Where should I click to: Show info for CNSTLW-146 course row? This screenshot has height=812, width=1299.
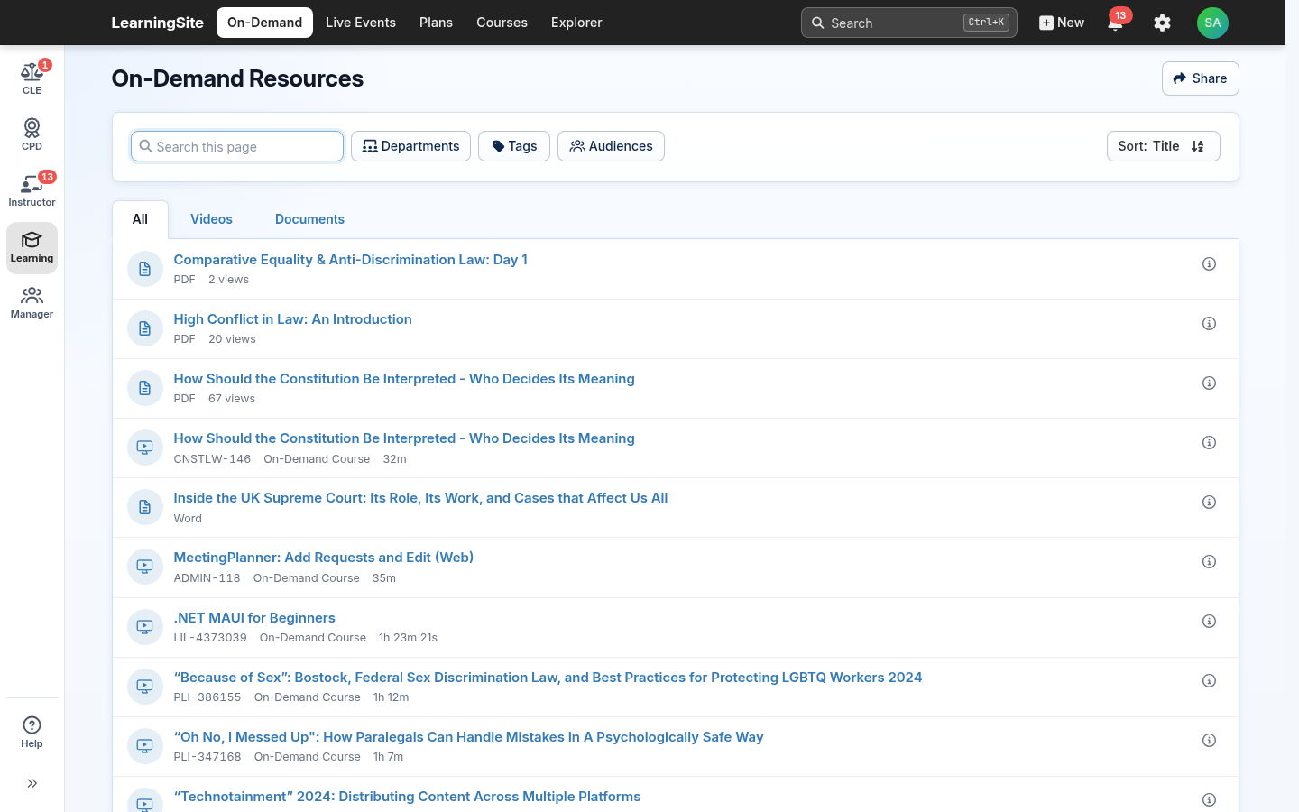[1209, 443]
